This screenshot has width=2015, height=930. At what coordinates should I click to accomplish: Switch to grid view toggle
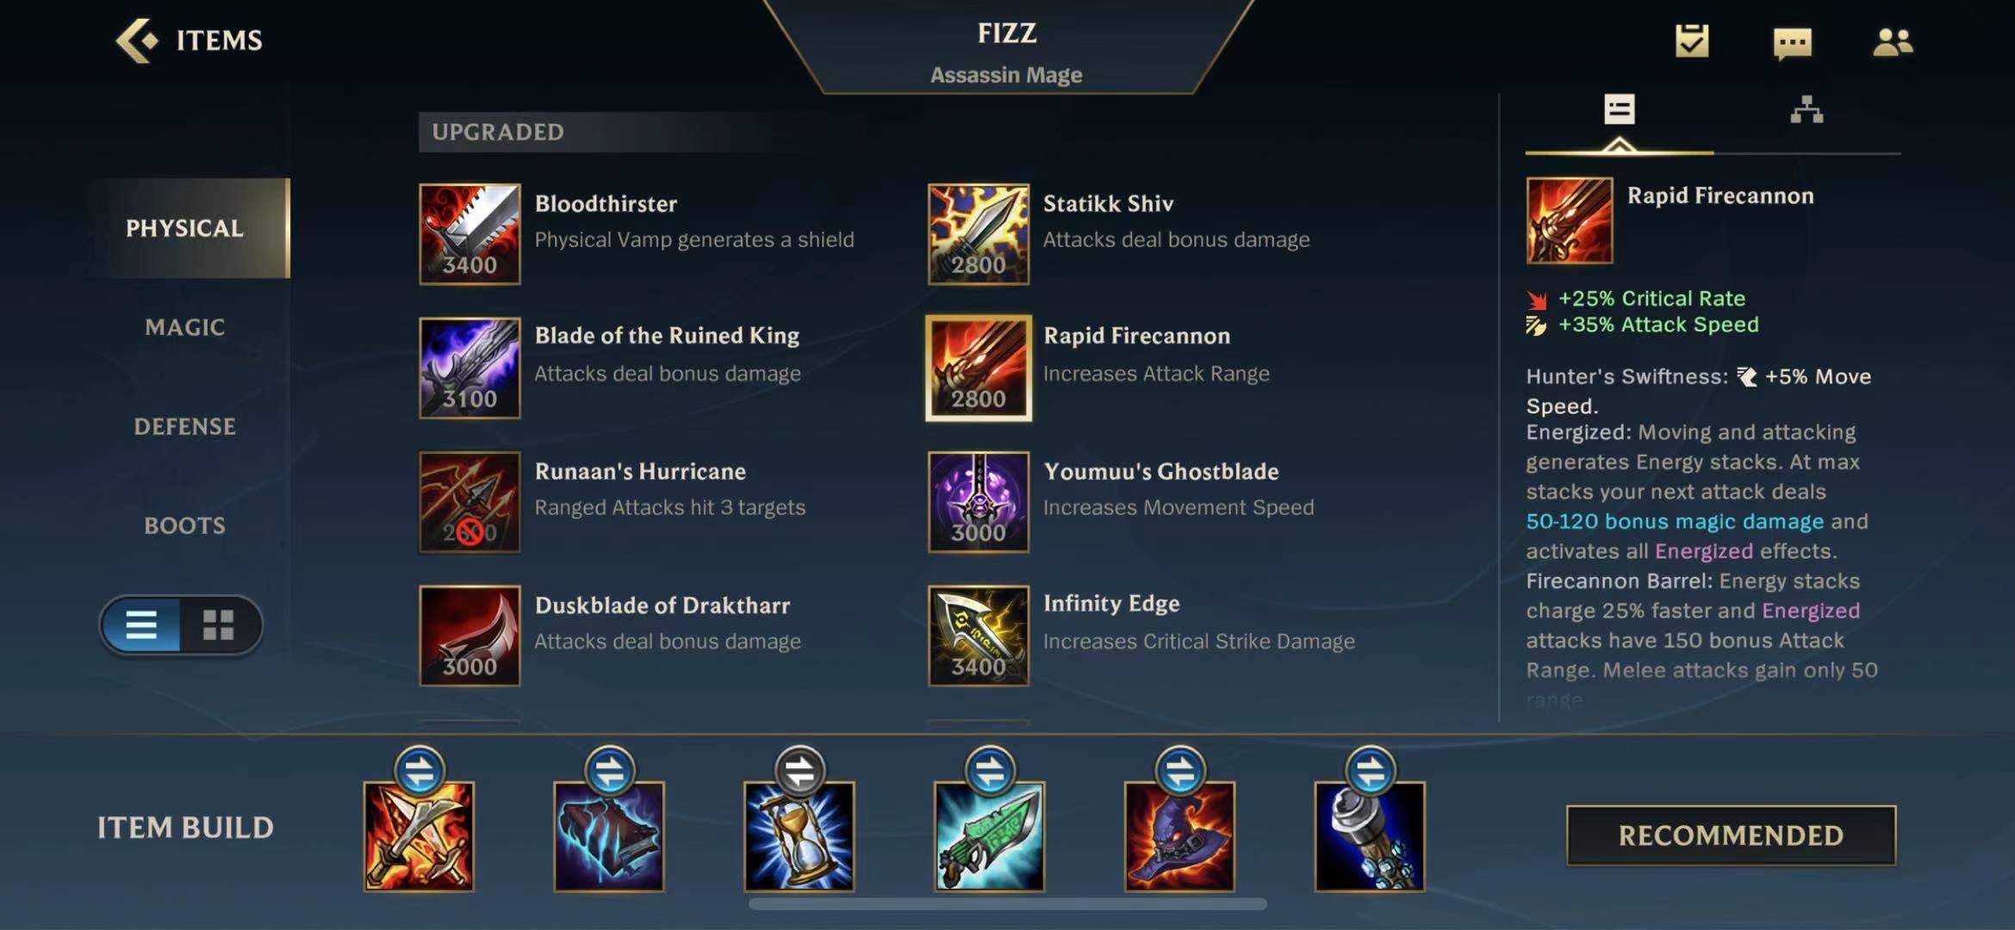pos(218,624)
